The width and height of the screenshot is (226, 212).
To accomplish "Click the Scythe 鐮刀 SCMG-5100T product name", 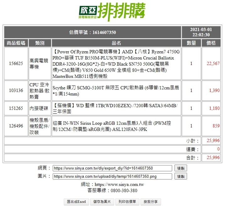I will click(116, 91).
